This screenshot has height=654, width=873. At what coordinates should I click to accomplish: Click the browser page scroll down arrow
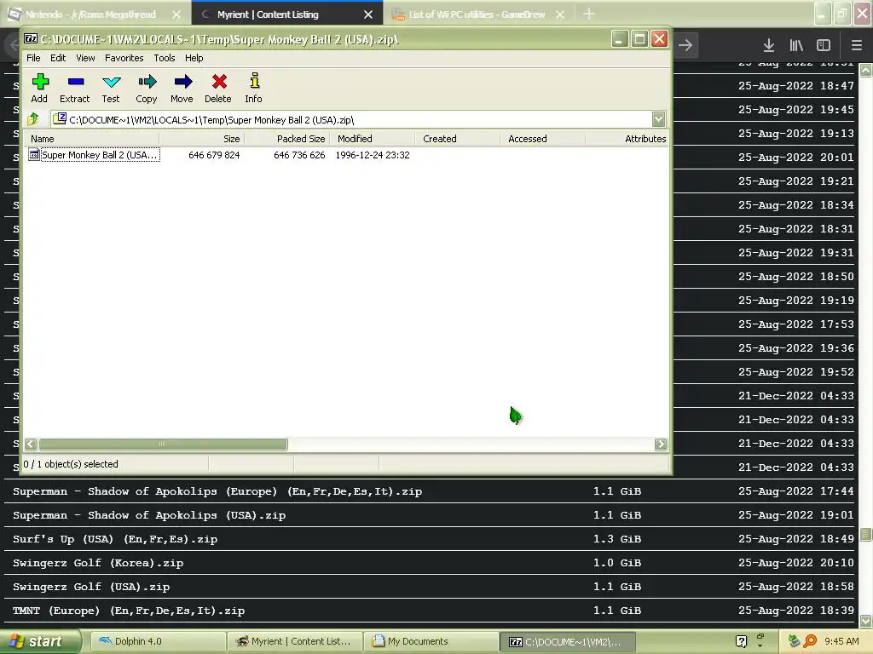tap(866, 620)
